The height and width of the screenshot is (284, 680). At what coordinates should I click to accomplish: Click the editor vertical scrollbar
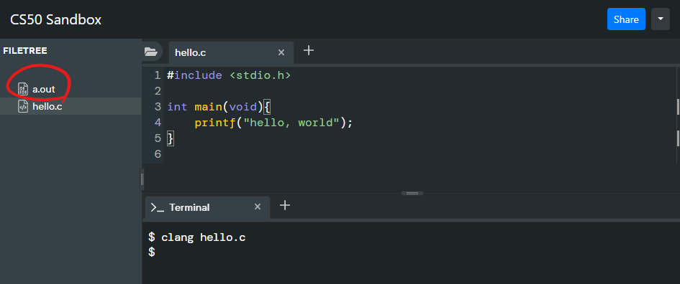click(x=678, y=115)
